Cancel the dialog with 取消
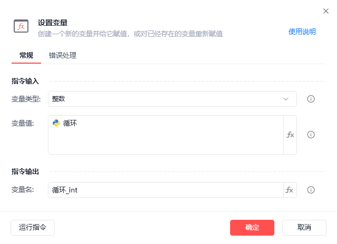Viewport: 337px width, 244px height. [x=304, y=227]
